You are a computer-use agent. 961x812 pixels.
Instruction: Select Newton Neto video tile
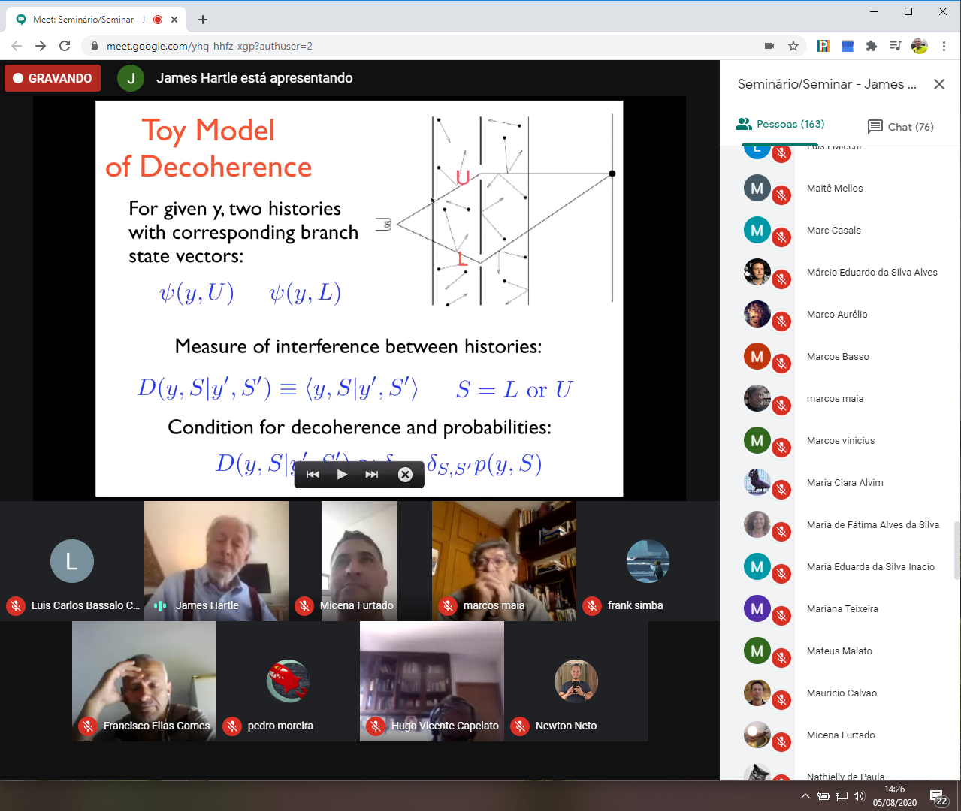[576, 681]
